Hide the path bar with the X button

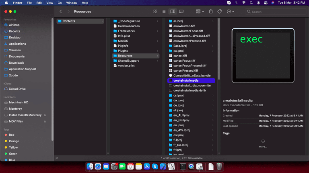pos(57,158)
